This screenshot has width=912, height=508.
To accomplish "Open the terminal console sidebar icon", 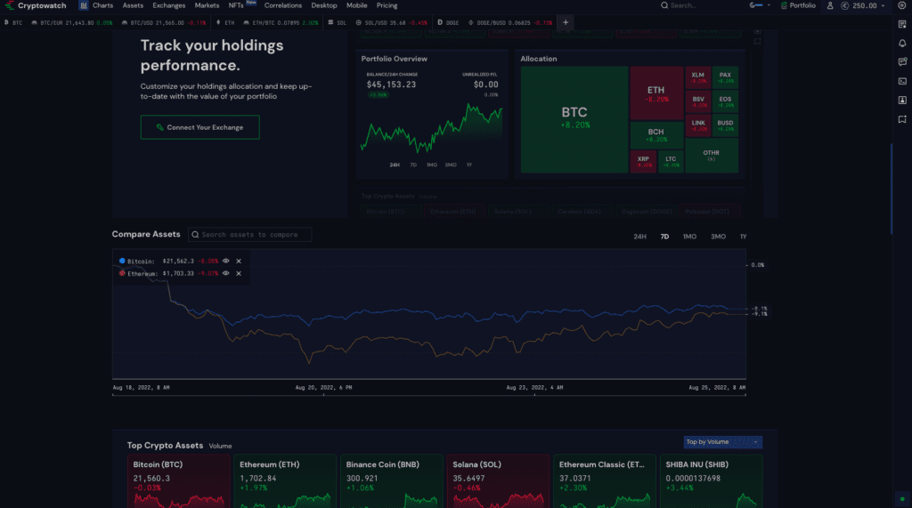I will [x=902, y=81].
